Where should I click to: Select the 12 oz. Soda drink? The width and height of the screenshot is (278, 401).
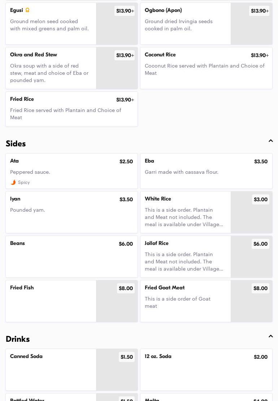click(x=206, y=370)
